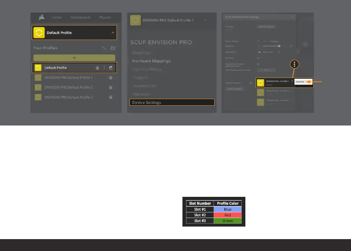Click the Your Profiles heading
The width and height of the screenshot is (351, 251).
pyautogui.click(x=45, y=48)
